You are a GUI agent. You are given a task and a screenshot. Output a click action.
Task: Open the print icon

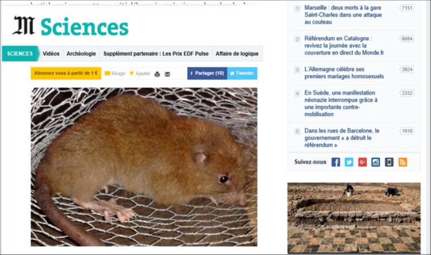point(157,74)
